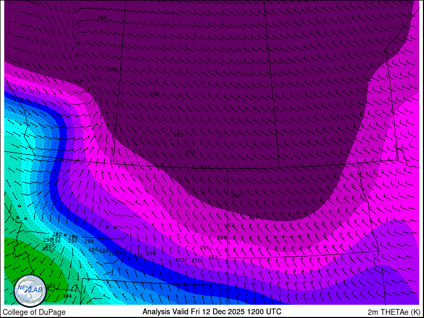The width and height of the screenshot is (424, 318).
Task: Click the Analysis Valid Fri 12 Dec 2025 1200 UTC label
Action: click(212, 312)
